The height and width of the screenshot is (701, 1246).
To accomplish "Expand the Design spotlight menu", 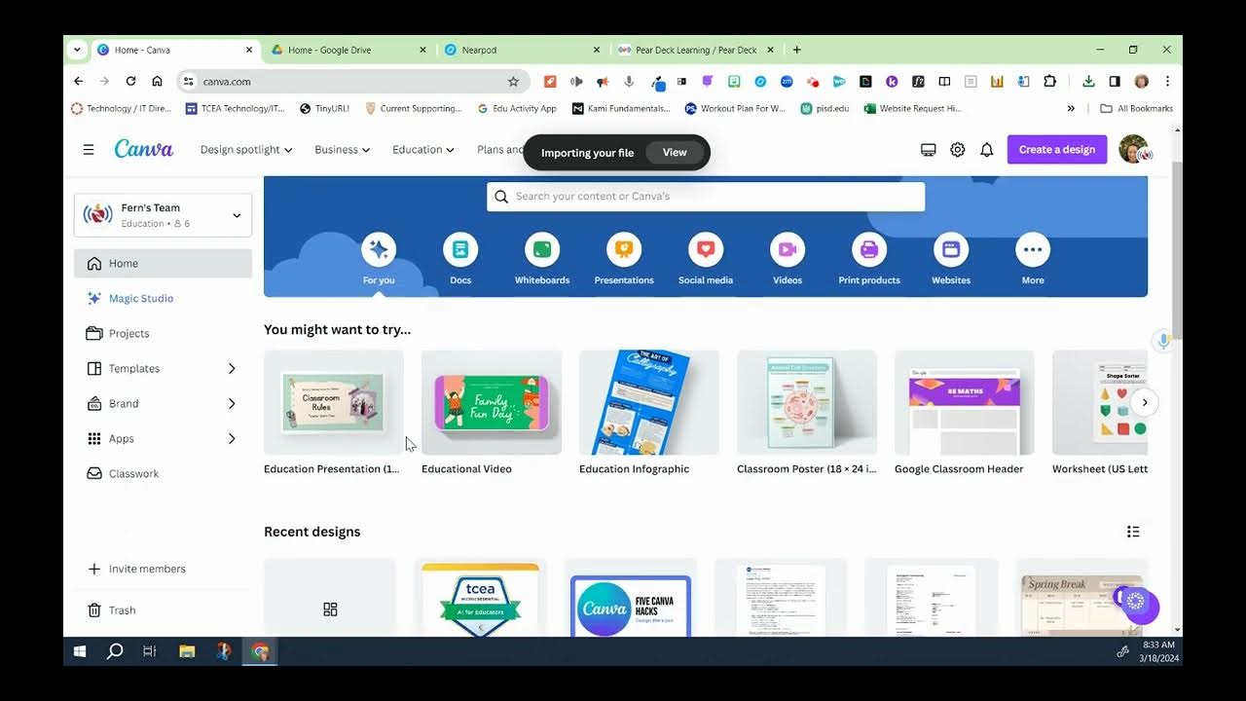I will (x=246, y=150).
